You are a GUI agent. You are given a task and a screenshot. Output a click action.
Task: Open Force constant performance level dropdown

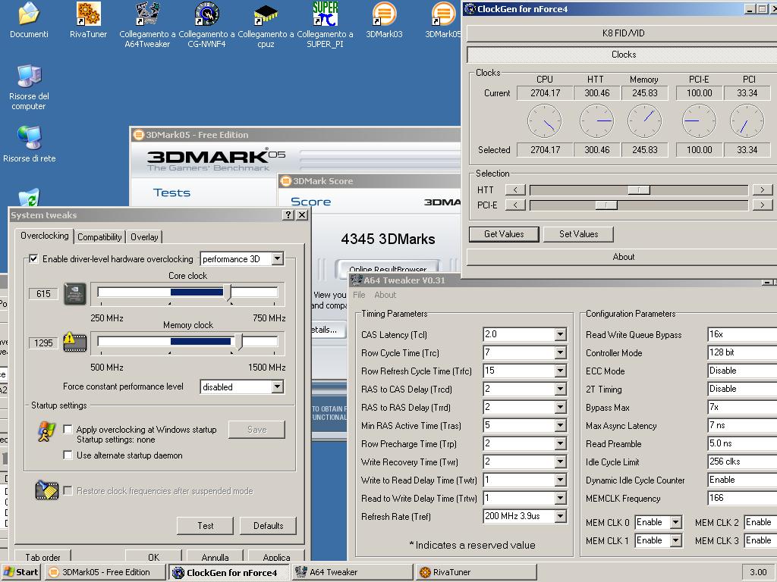click(x=278, y=387)
